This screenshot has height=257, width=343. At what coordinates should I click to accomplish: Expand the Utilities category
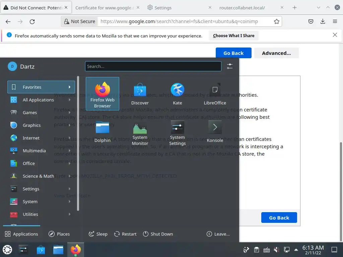point(41,214)
